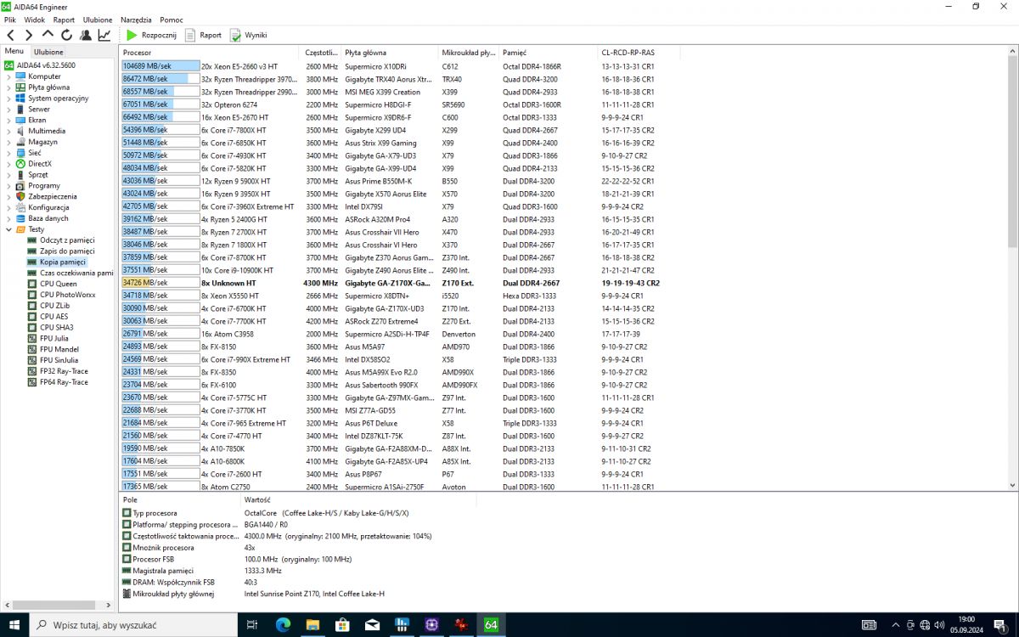
Task: Open Microsoft Edge from the taskbar
Action: [283, 624]
